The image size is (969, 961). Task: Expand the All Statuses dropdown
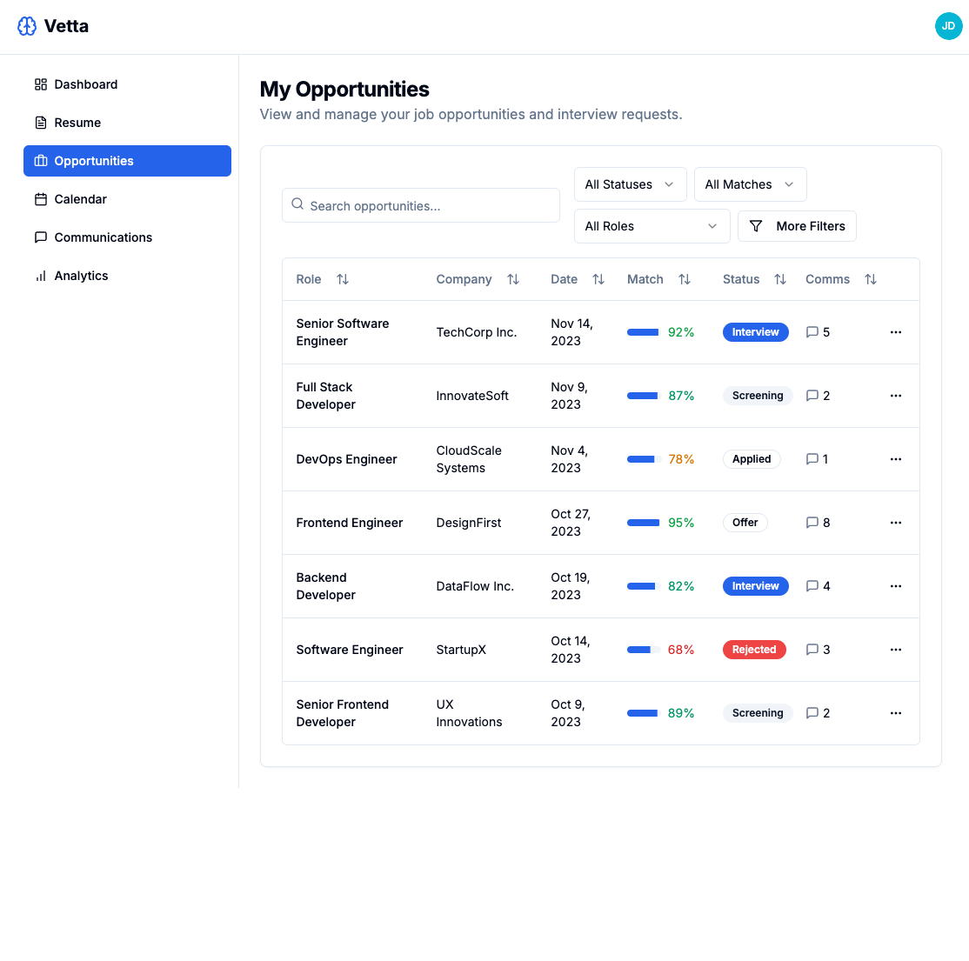pos(630,184)
